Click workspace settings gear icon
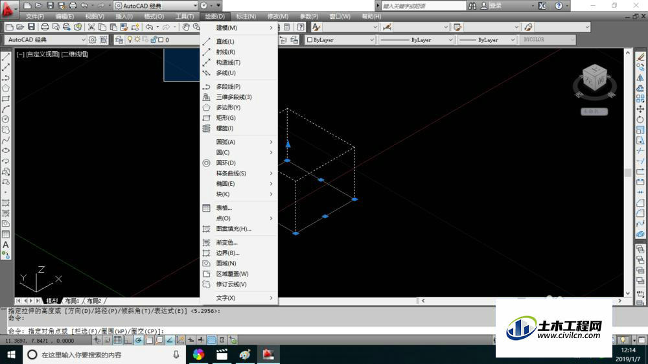This screenshot has height=364, width=648. pyautogui.click(x=93, y=40)
